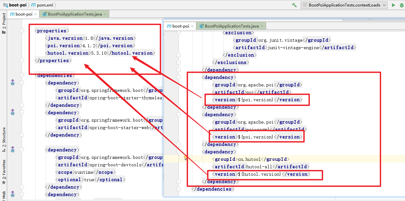Click the pom.xml breadcrumb in the navigation bar
The width and height of the screenshot is (405, 201).
pyautogui.click(x=42, y=5)
